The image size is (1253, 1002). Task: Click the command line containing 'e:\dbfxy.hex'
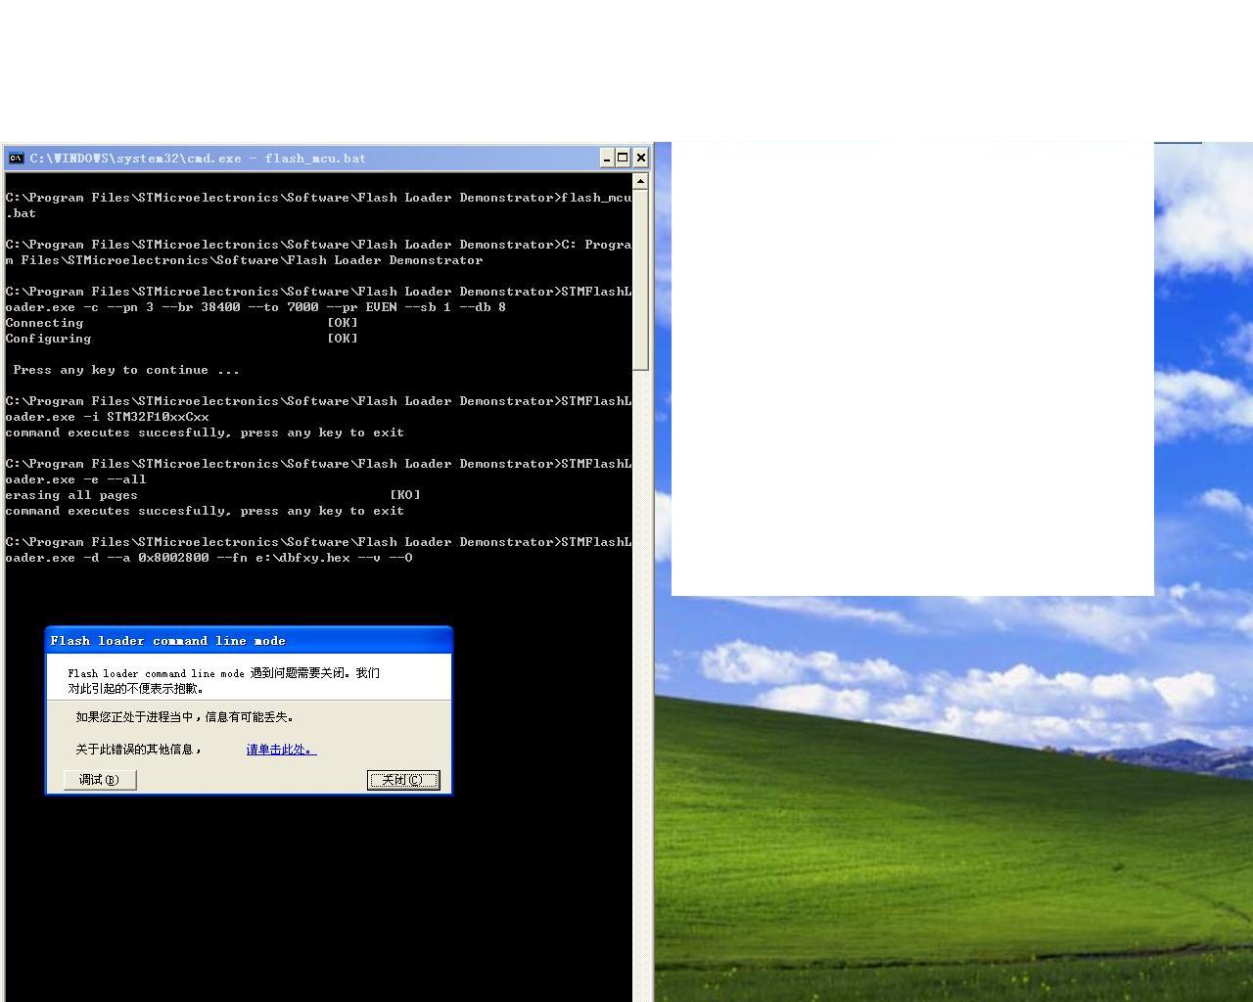pos(209,558)
